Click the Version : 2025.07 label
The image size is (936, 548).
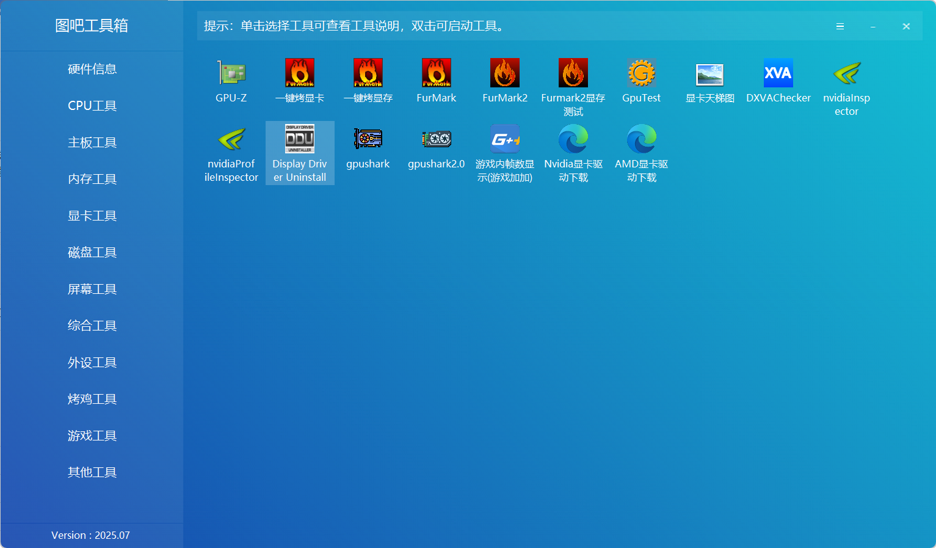click(x=90, y=535)
